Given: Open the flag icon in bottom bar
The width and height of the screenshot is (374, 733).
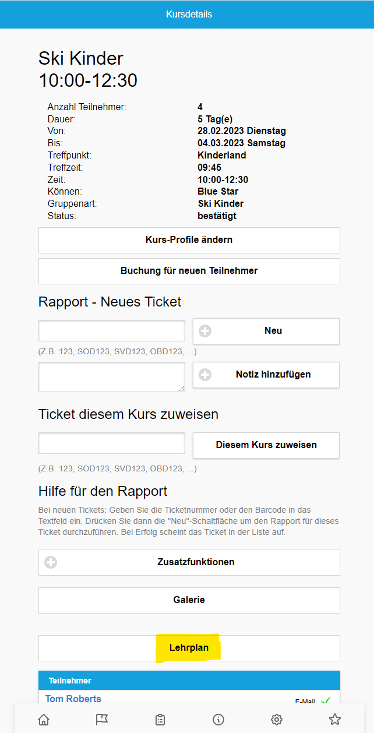Looking at the screenshot, I should (x=102, y=720).
